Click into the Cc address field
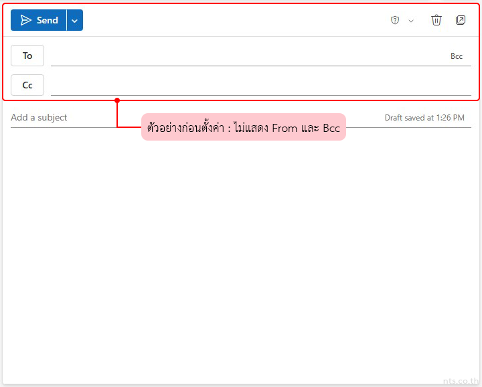This screenshot has height=387, width=482. click(260, 86)
